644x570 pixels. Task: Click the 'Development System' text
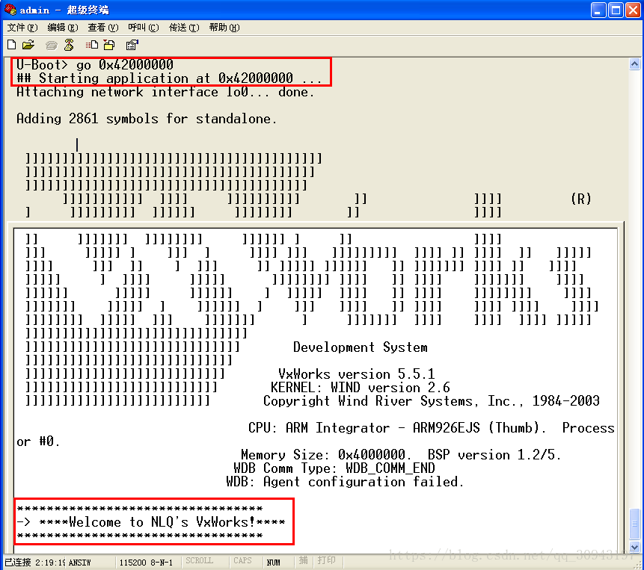pyautogui.click(x=361, y=347)
